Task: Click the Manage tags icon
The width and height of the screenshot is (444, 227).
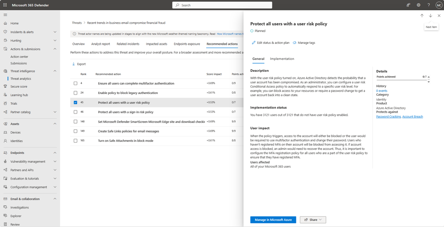Action: click(295, 43)
